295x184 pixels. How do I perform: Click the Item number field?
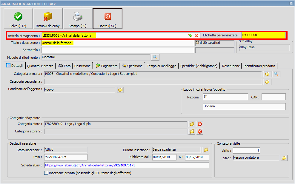tap(66, 157)
